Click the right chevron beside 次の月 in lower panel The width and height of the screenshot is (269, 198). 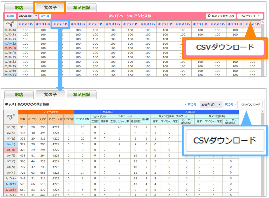pos(236,104)
